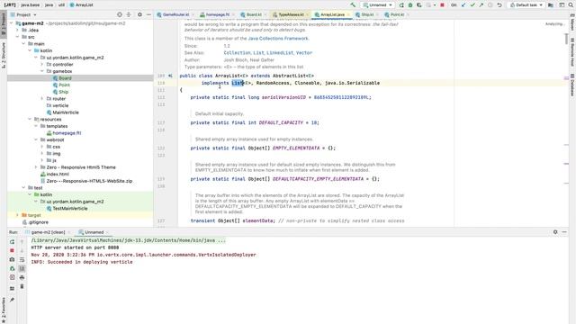Switch to the GameRouter.kt editor tab
The image size is (576, 324).
point(175,14)
